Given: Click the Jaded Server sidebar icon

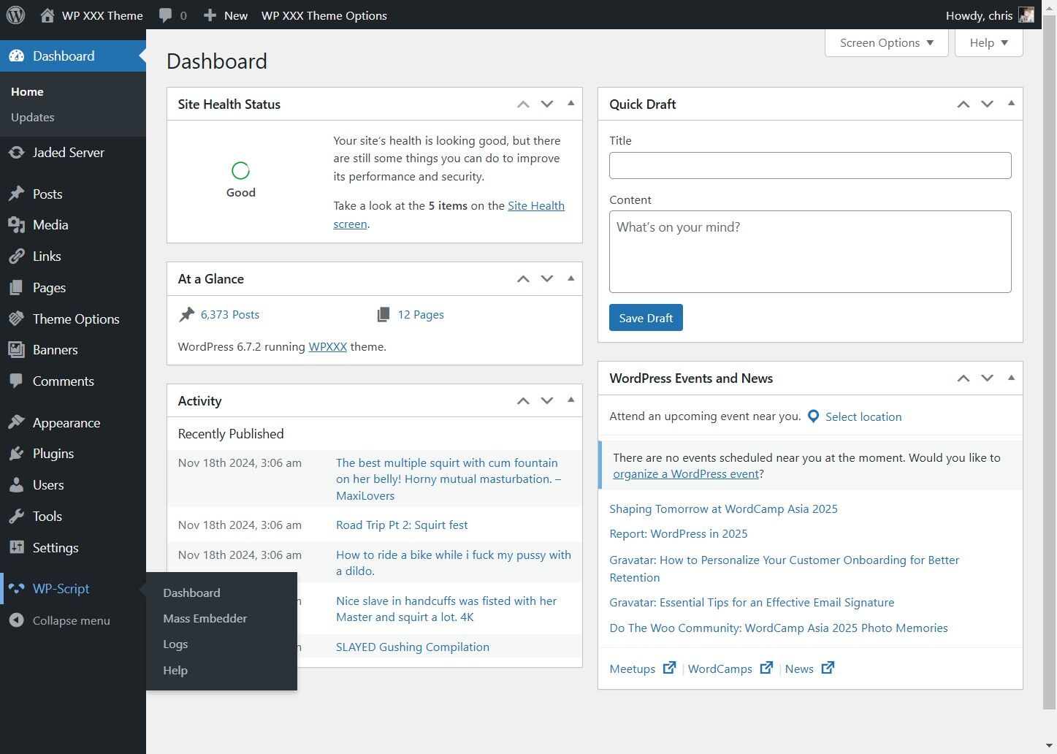Looking at the screenshot, I should coord(16,153).
